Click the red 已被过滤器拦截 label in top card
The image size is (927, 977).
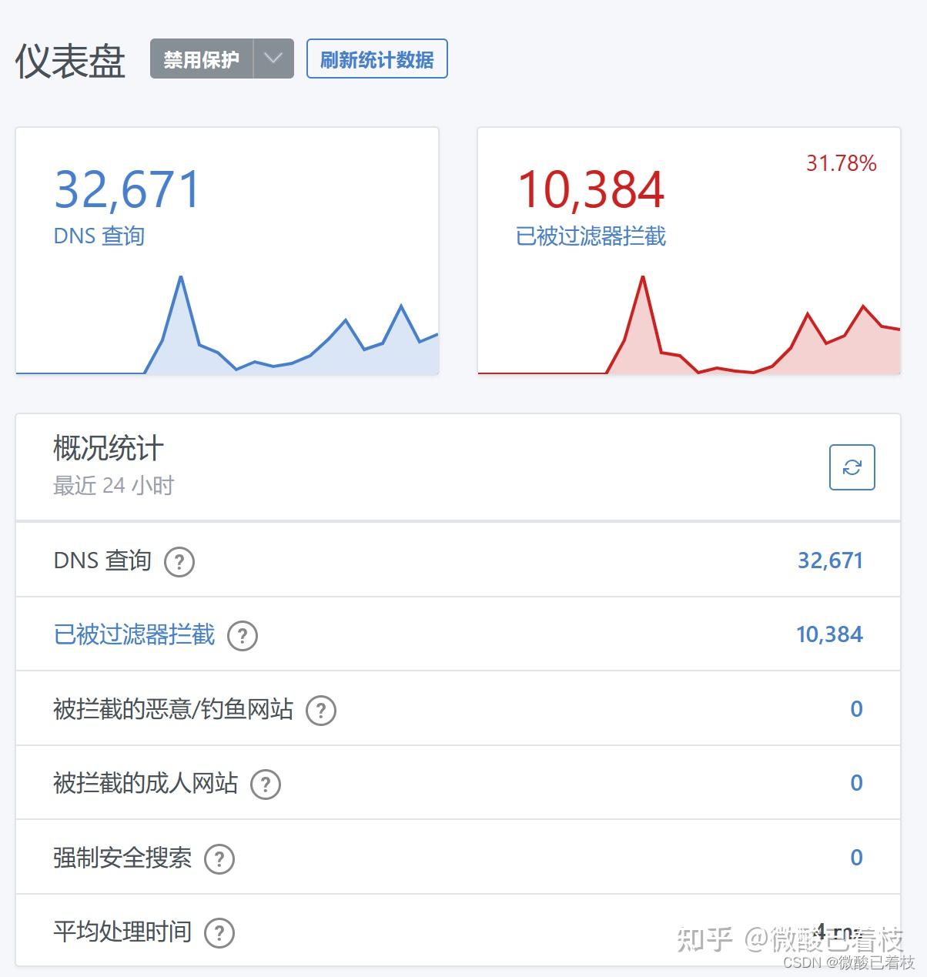pyautogui.click(x=591, y=236)
